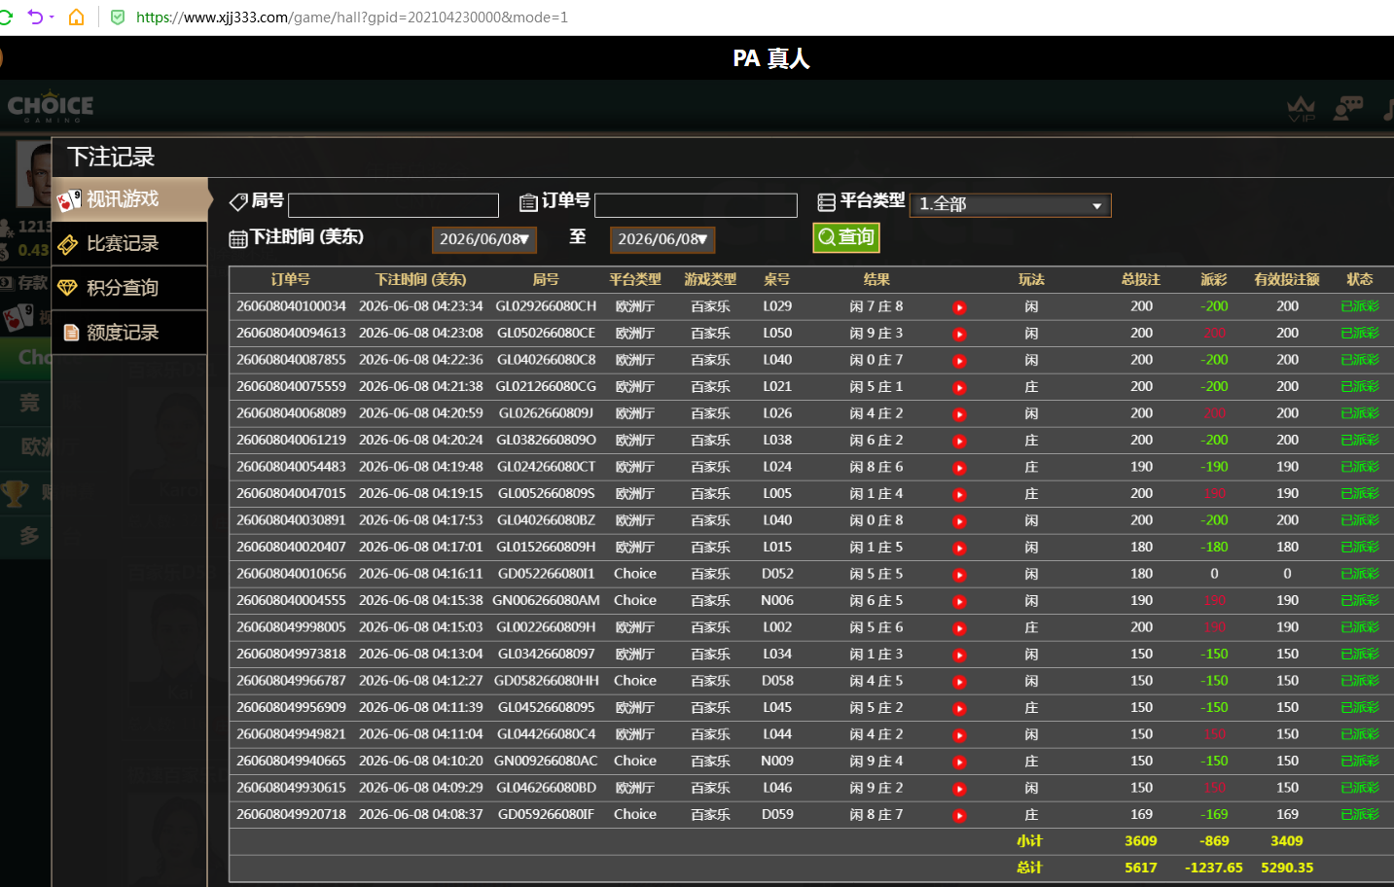Image resolution: width=1394 pixels, height=887 pixels.
Task: Open the end date dropdown
Action: [x=662, y=239]
